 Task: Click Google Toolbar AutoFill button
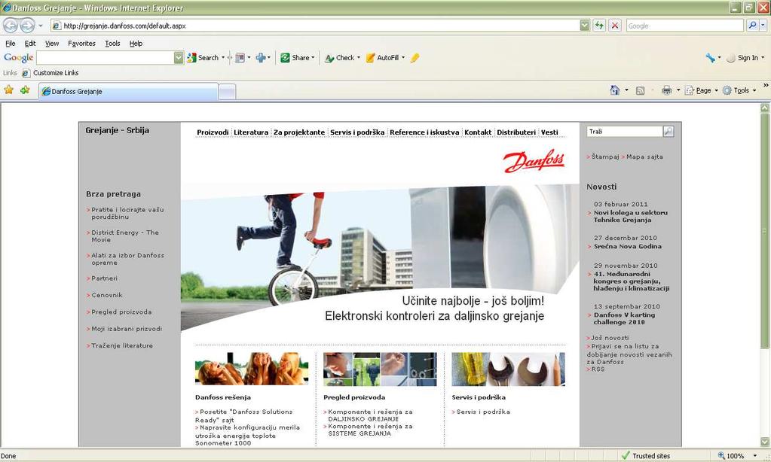coord(382,58)
